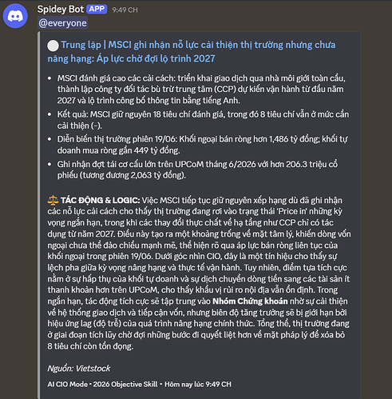The width and height of the screenshot is (392, 399).
Task: Click the bold 'TÁC ĐỘNG & LOGIC:' heading
Action: point(100,200)
